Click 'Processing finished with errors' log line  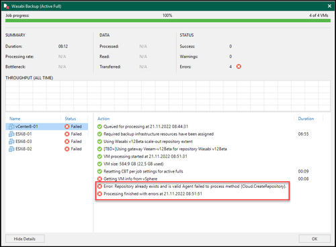[x=153, y=194]
